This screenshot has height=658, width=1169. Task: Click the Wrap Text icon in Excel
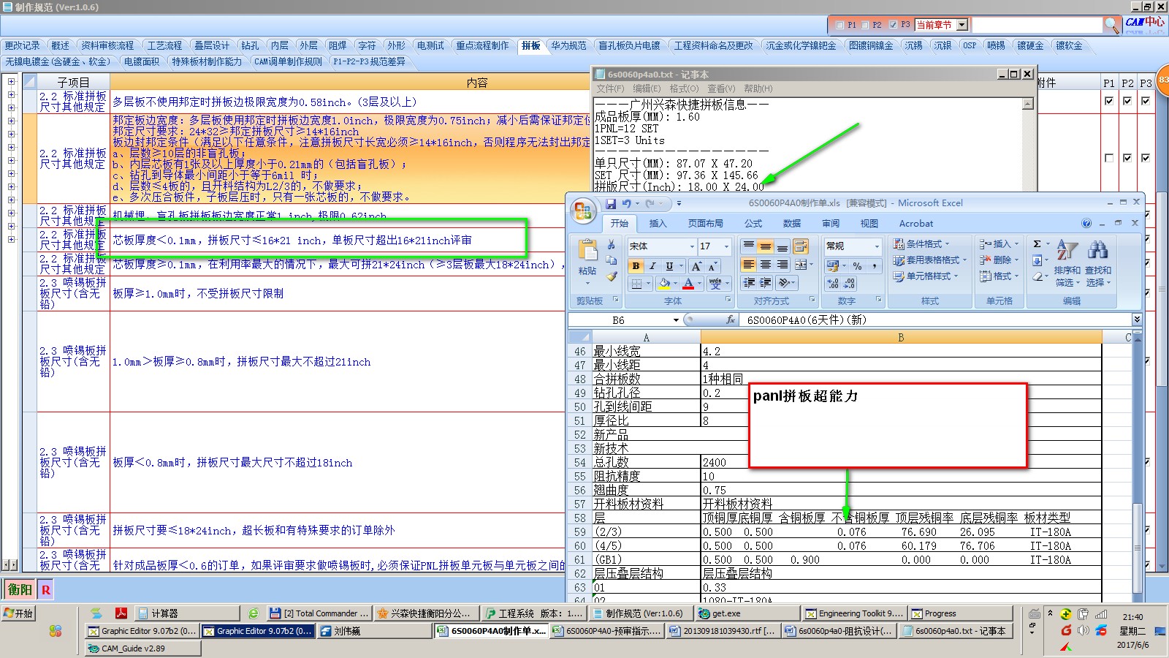coord(801,246)
